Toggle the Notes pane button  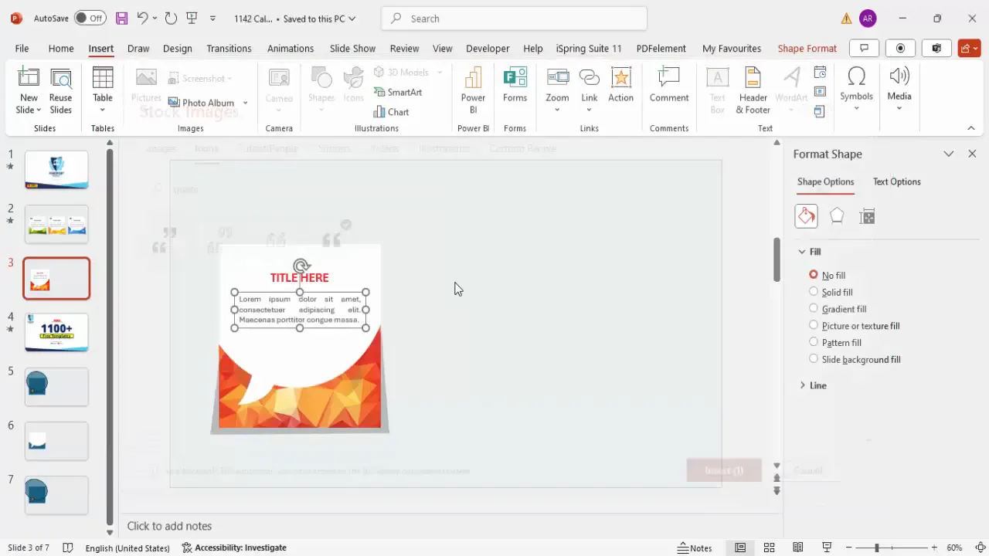695,548
